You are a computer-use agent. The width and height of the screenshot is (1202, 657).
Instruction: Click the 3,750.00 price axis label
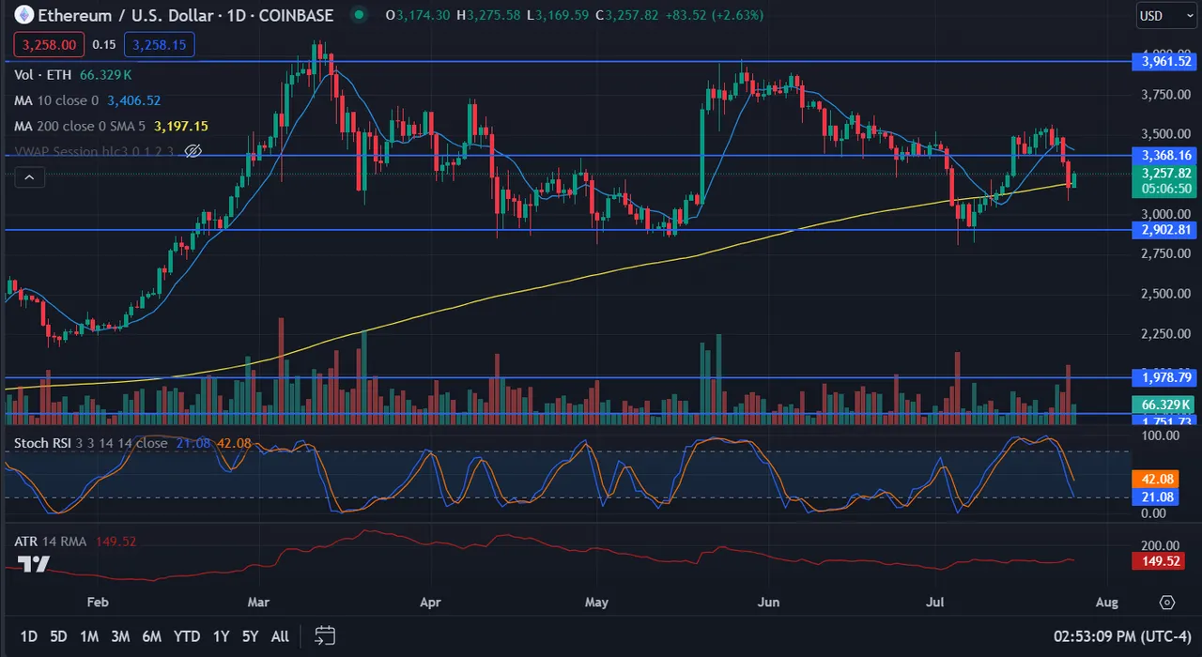pyautogui.click(x=1164, y=94)
